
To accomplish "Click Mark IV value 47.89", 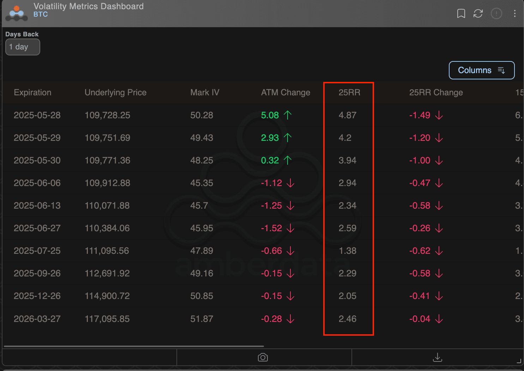I will 201,251.
